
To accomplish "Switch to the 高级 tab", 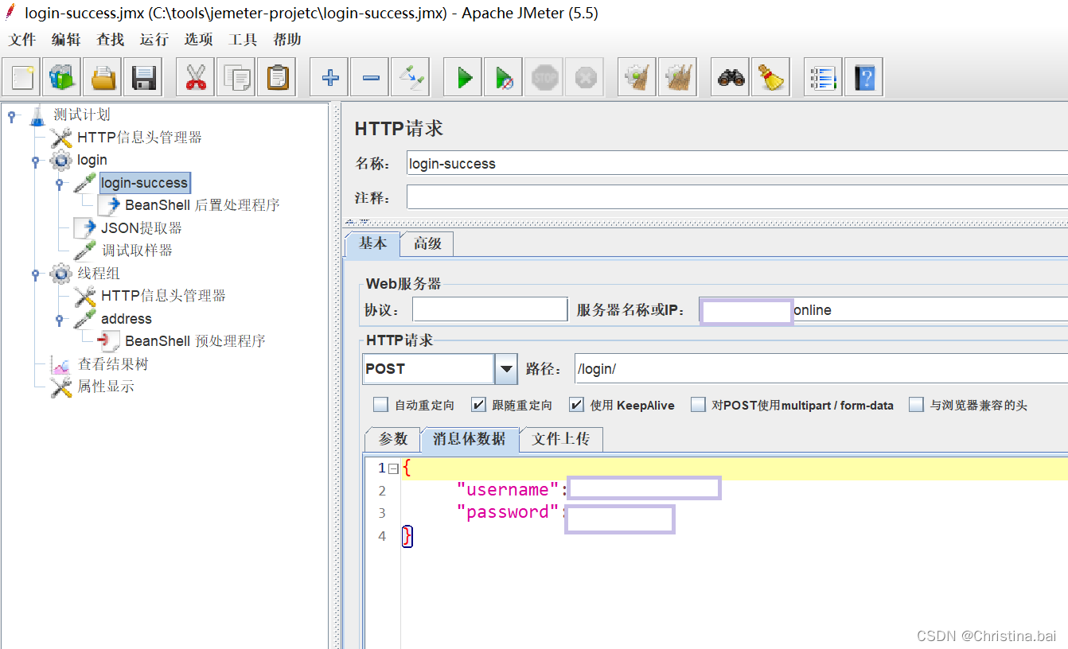I will pos(427,244).
